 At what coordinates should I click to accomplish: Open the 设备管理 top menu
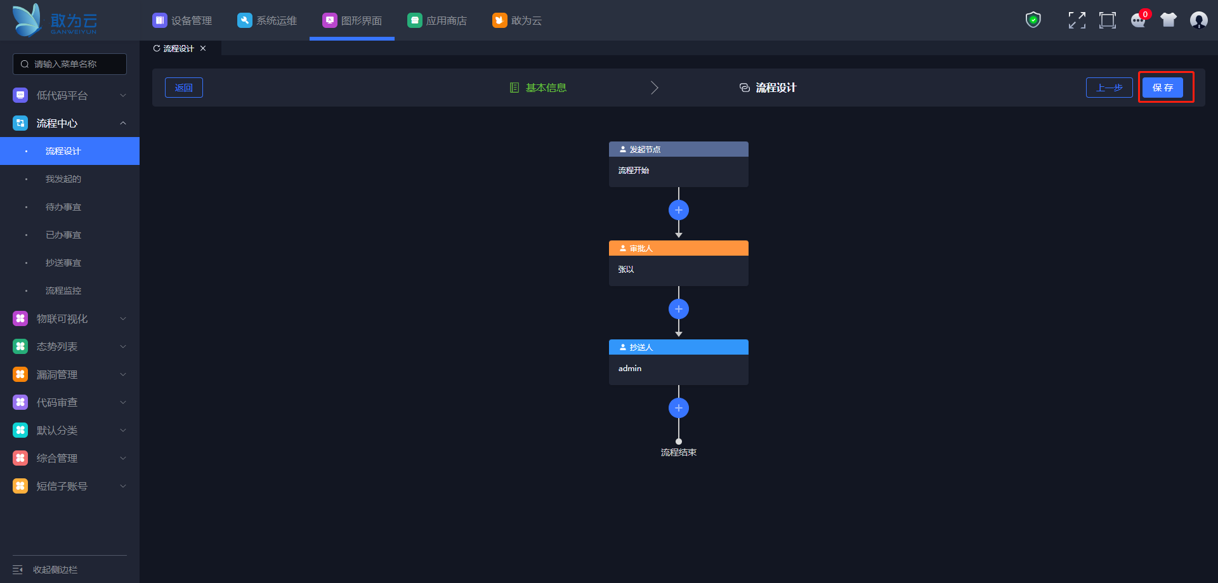coord(182,20)
